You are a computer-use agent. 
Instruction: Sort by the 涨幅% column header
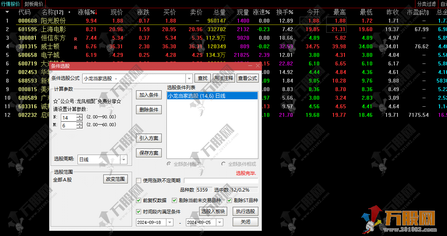coord(86,12)
